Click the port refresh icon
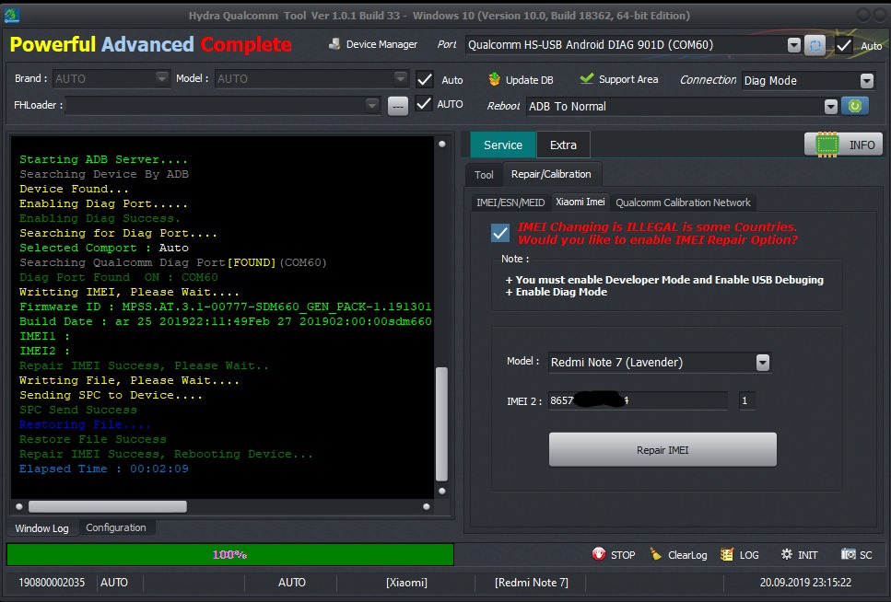 (x=815, y=45)
